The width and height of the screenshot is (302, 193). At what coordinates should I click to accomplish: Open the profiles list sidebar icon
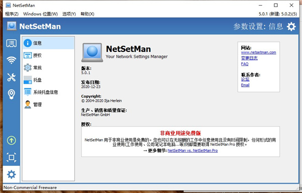(12, 43)
